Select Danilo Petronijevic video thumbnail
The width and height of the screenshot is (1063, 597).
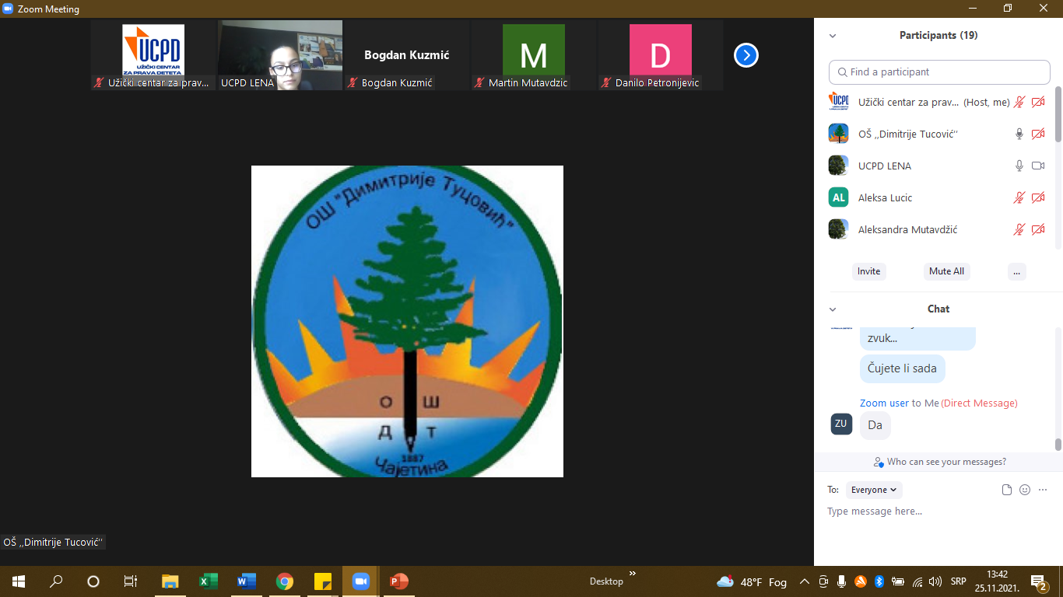(x=660, y=55)
